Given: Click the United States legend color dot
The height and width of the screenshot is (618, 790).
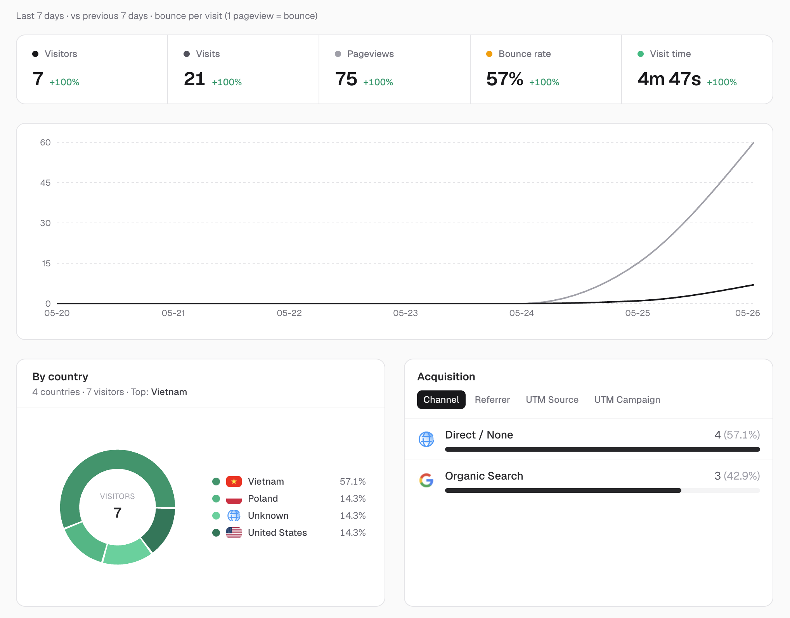Looking at the screenshot, I should point(216,533).
